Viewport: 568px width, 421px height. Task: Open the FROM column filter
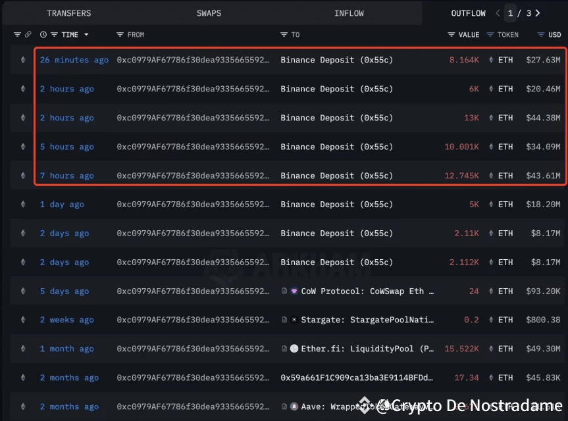118,34
